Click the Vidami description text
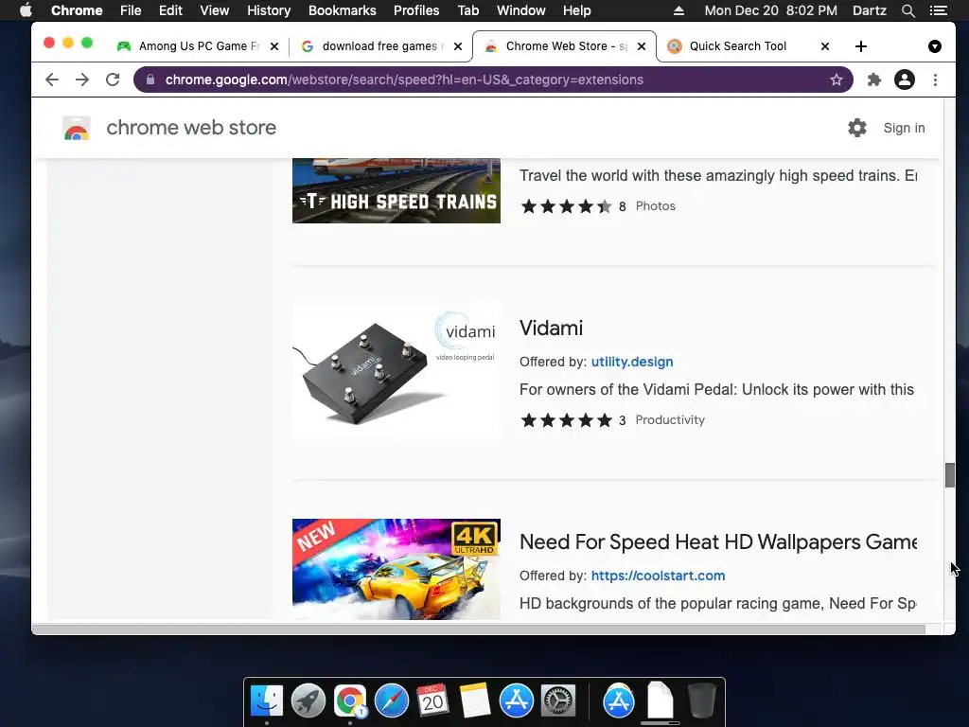 pos(717,389)
